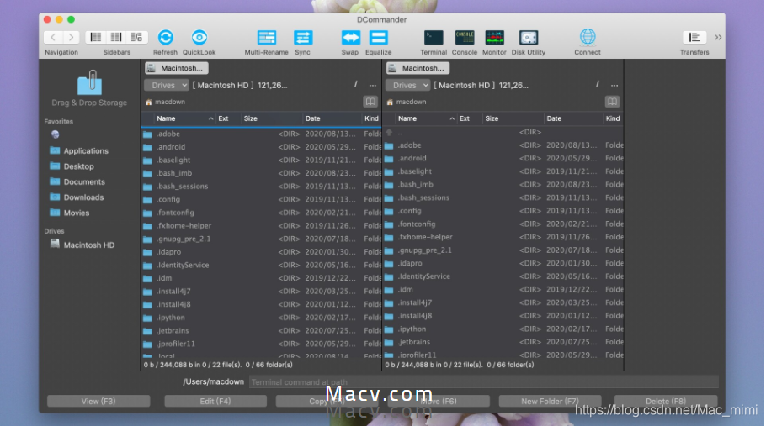Select .gnupg_pre_2.1 folder in right panel
This screenshot has width=766, height=426.
503,250
